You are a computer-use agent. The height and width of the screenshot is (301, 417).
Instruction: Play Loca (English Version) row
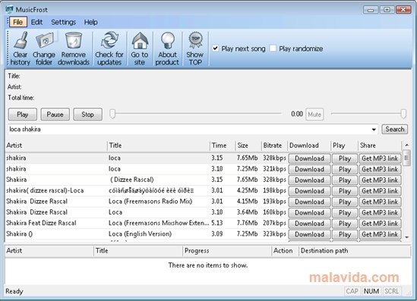[x=345, y=234]
